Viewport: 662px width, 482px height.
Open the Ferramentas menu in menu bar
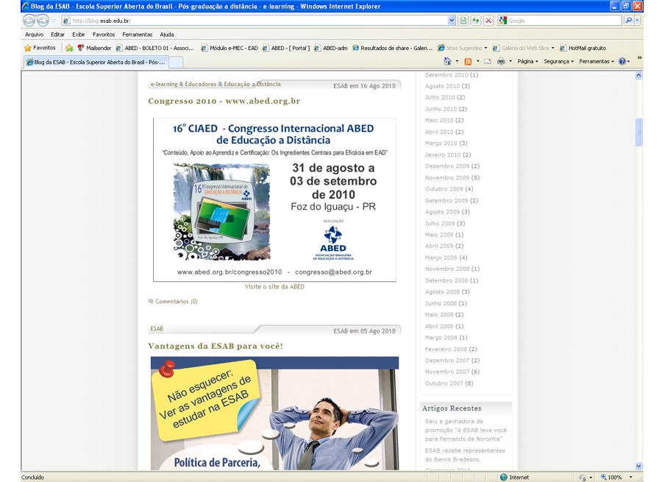tap(138, 35)
